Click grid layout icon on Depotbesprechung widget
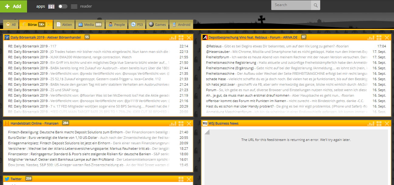The image size is (394, 185). click(379, 38)
